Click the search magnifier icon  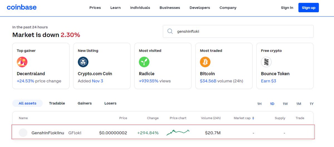coord(170,31)
